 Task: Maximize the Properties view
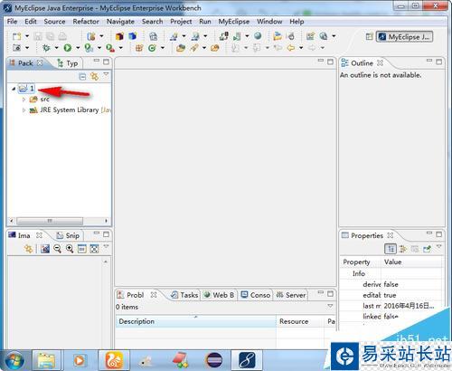(x=439, y=234)
